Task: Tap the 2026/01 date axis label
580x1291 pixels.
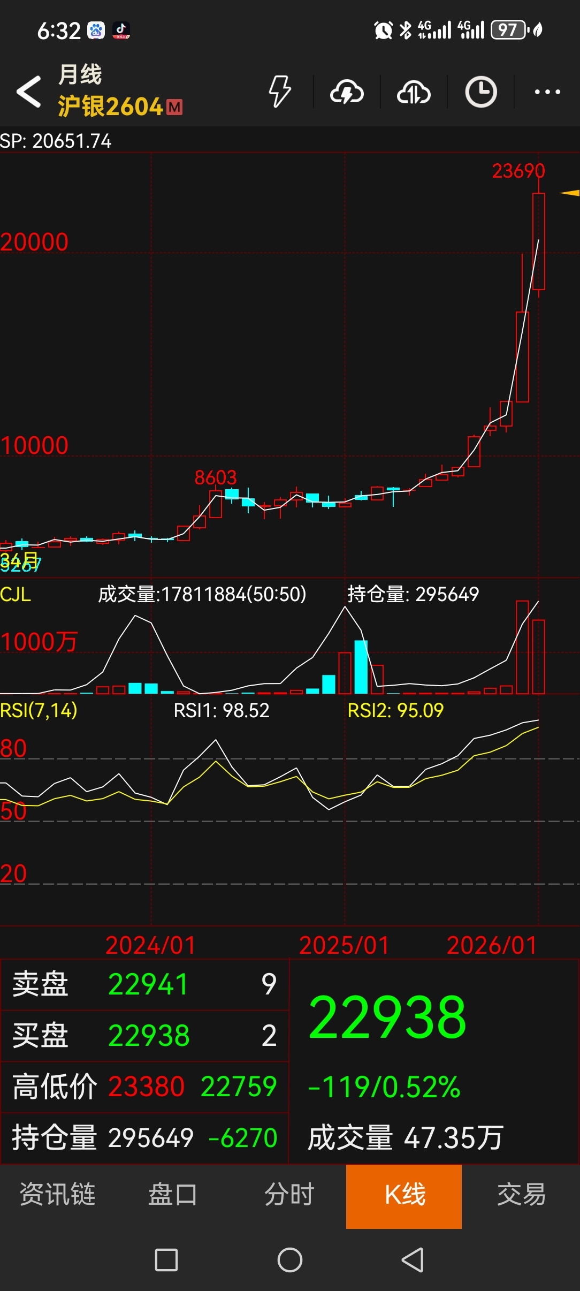Action: click(x=492, y=945)
